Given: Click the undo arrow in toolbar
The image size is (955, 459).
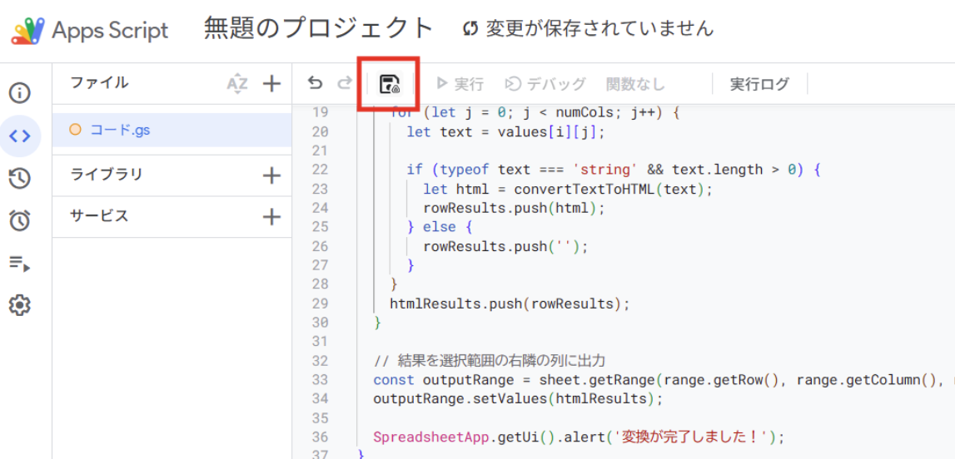Looking at the screenshot, I should pyautogui.click(x=315, y=83).
